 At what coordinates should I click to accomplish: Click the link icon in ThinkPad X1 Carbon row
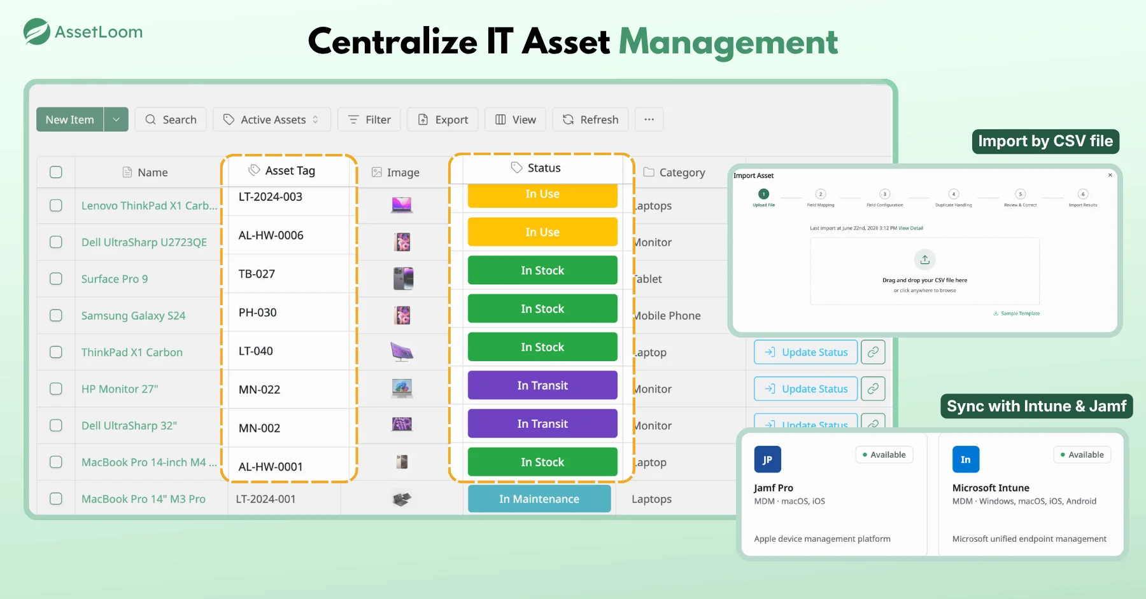pyautogui.click(x=873, y=352)
